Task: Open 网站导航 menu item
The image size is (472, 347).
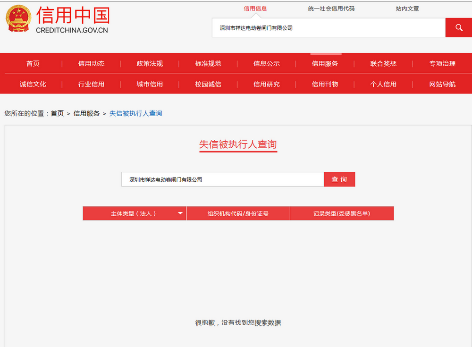Action: [442, 85]
